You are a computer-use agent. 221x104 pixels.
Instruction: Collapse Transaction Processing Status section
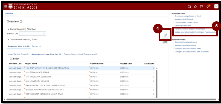pyautogui.click(x=8, y=39)
